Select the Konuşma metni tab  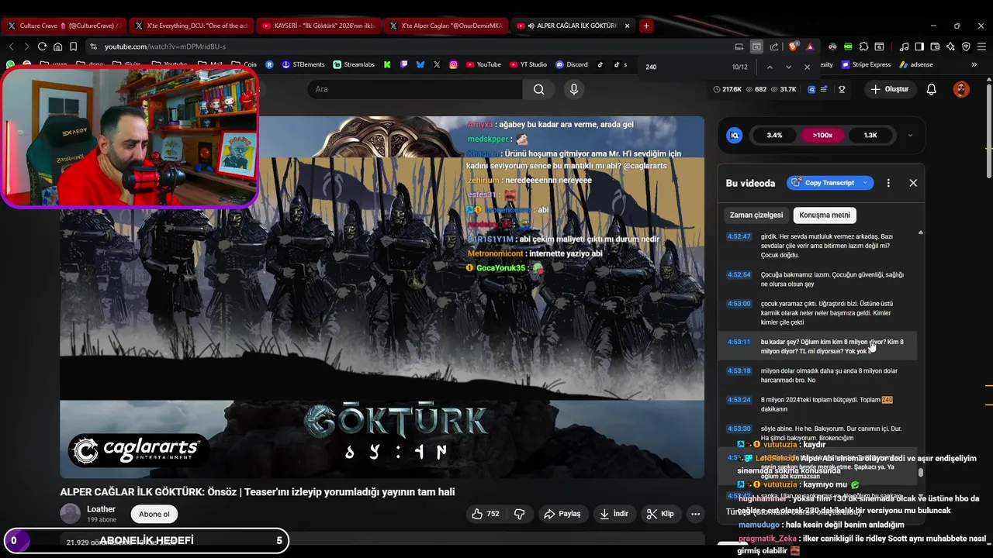click(x=825, y=215)
